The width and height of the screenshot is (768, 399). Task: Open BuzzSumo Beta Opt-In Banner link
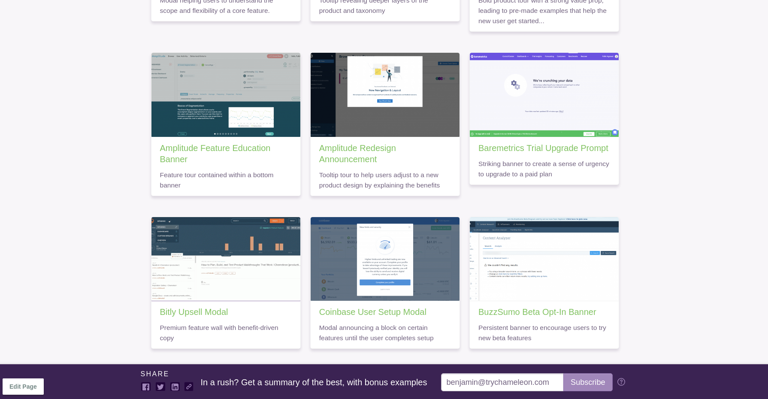pyautogui.click(x=537, y=312)
